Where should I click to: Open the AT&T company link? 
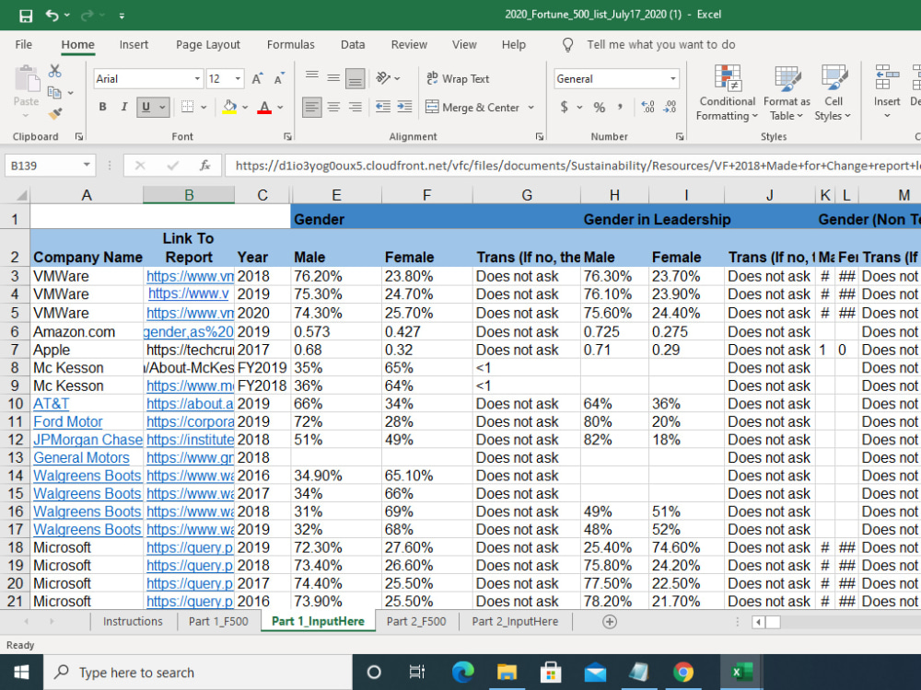click(x=51, y=404)
